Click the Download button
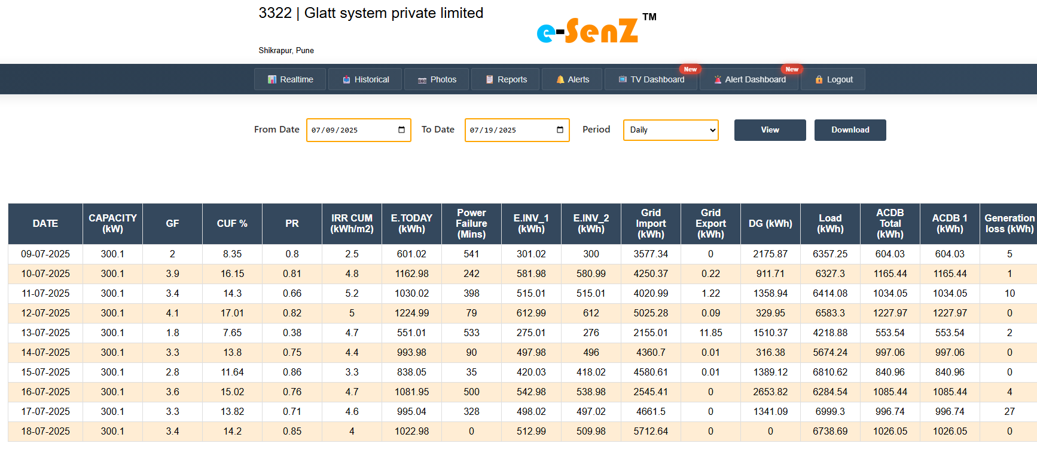The image size is (1037, 471). click(850, 130)
